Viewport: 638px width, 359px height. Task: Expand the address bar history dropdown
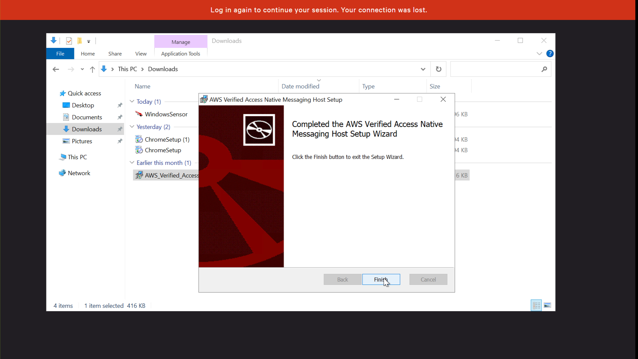coord(423,69)
